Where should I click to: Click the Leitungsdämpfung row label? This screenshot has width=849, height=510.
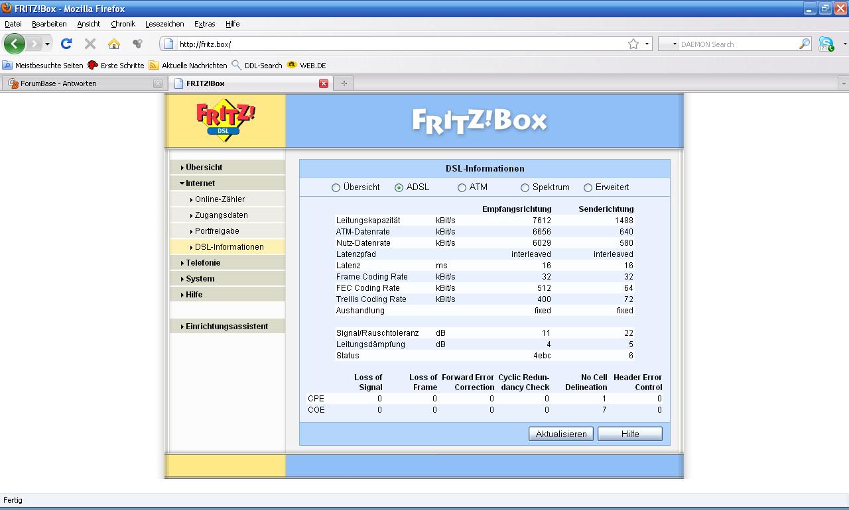(371, 344)
